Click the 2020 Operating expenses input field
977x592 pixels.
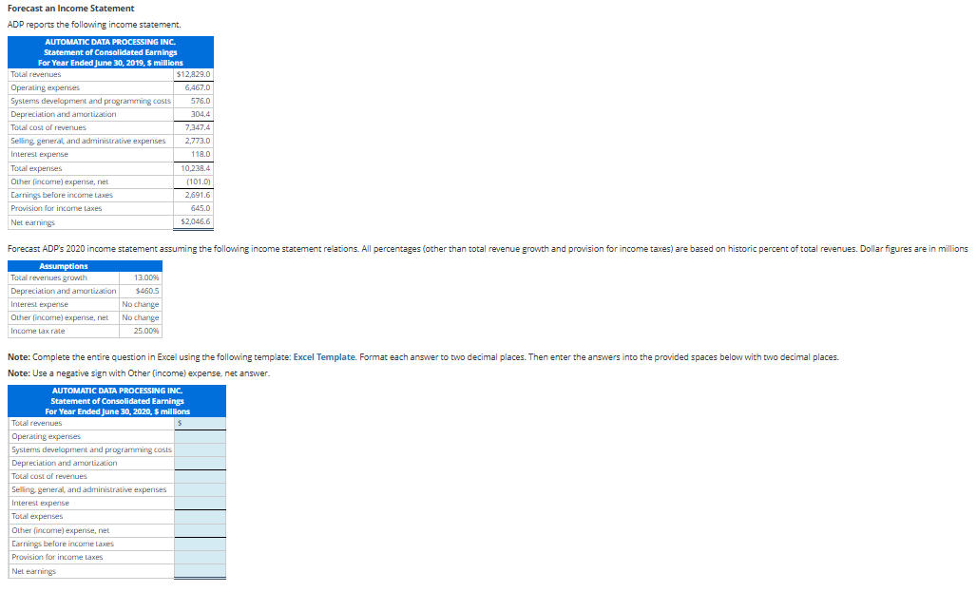(200, 436)
